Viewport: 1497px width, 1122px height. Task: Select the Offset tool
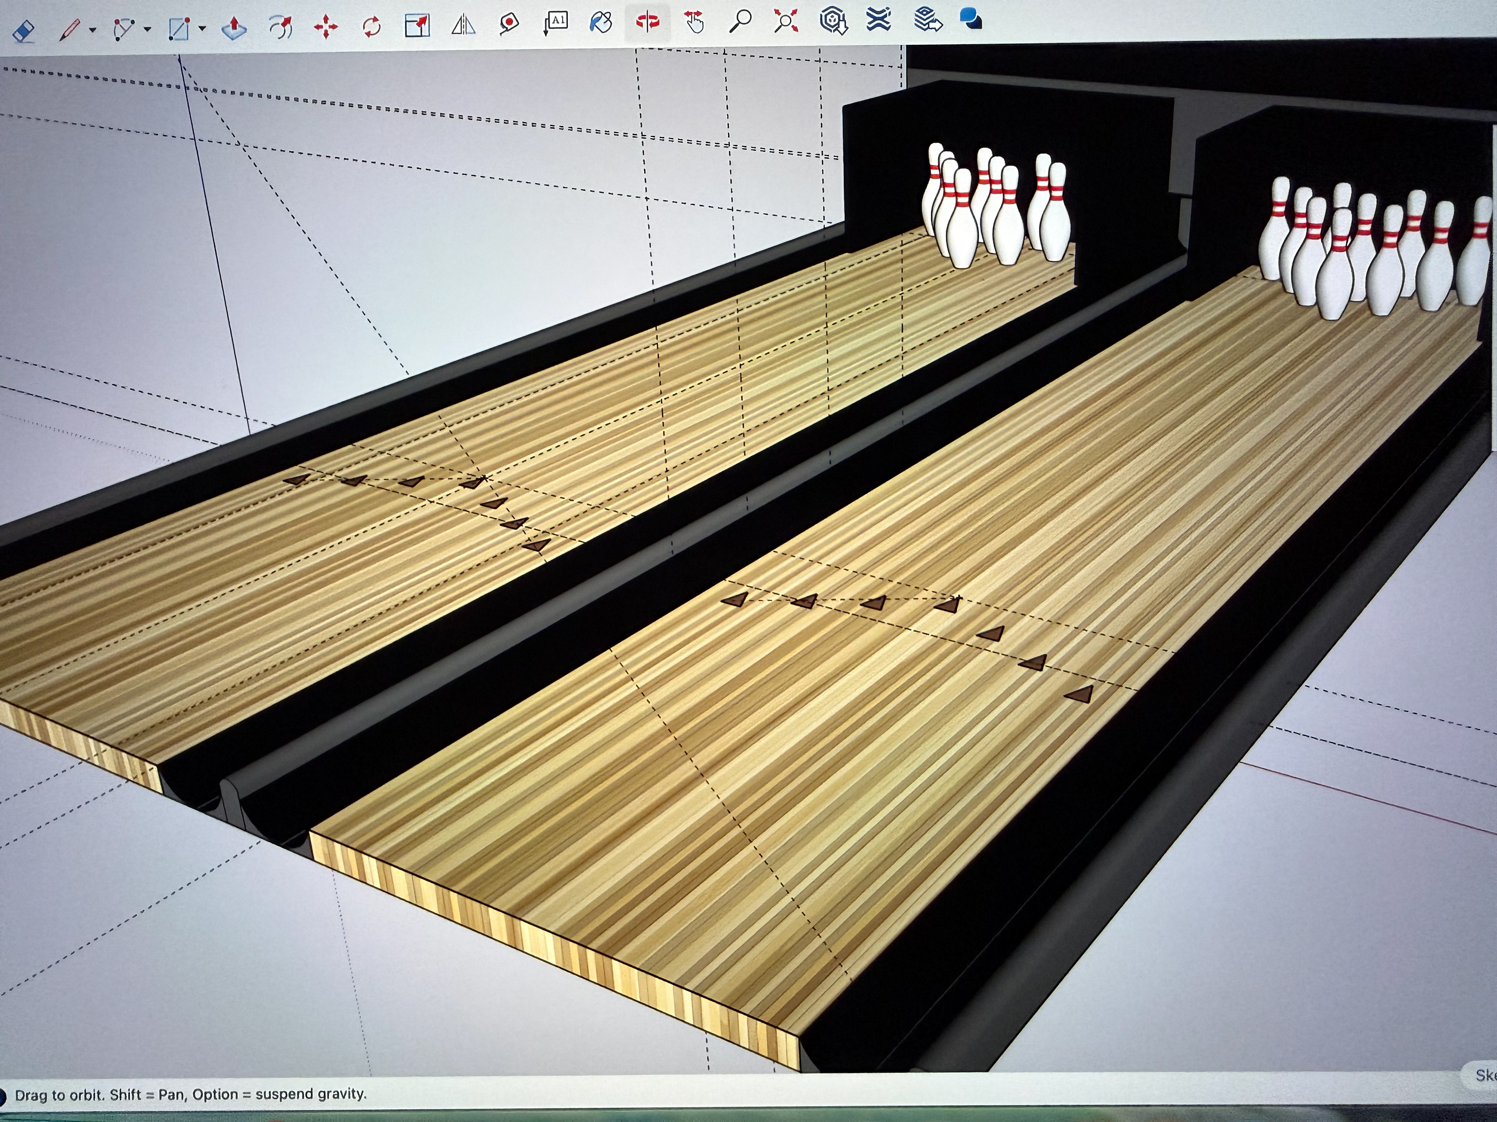(280, 27)
